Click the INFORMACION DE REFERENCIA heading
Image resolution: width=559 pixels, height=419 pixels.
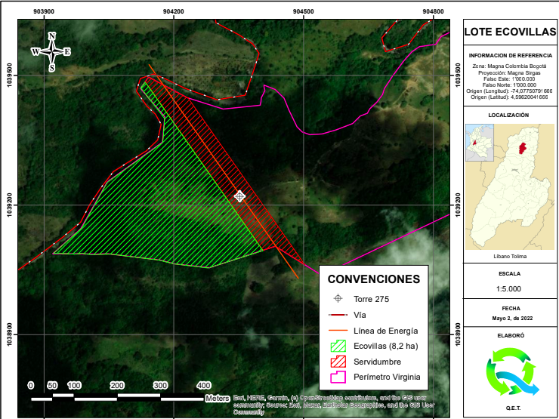(510, 56)
